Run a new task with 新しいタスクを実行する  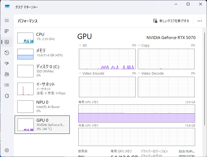coord(171,21)
